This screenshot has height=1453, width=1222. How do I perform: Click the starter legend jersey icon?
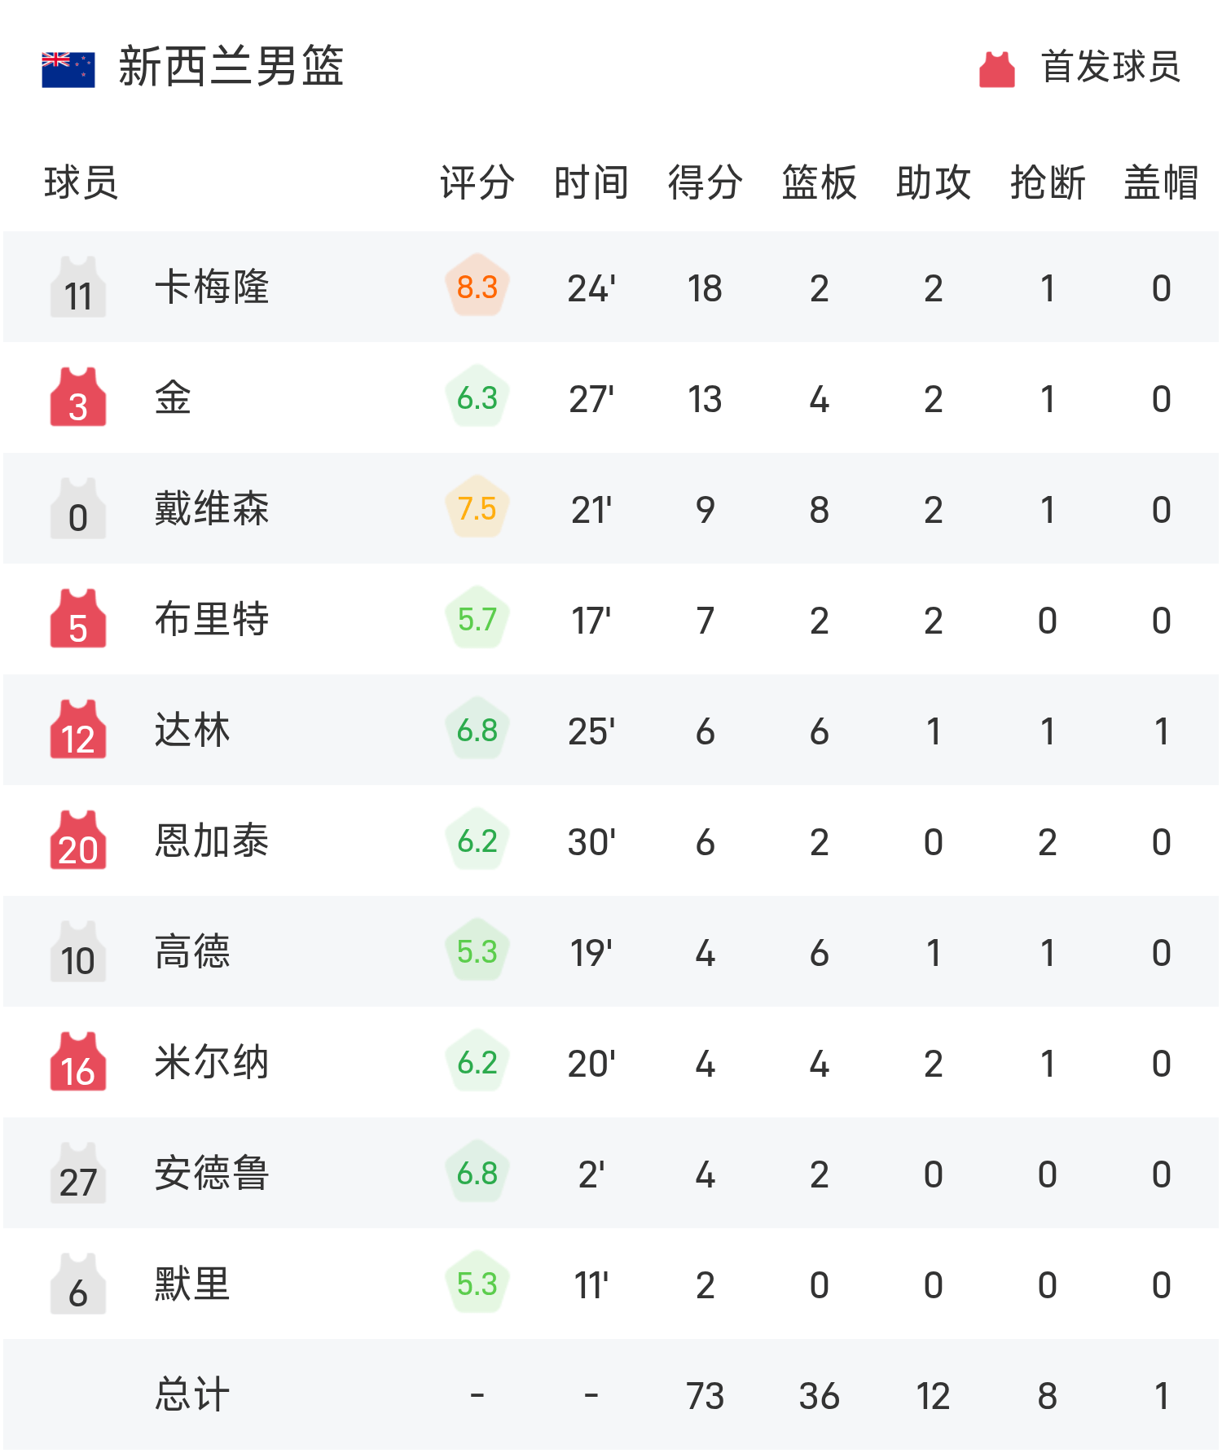(996, 68)
